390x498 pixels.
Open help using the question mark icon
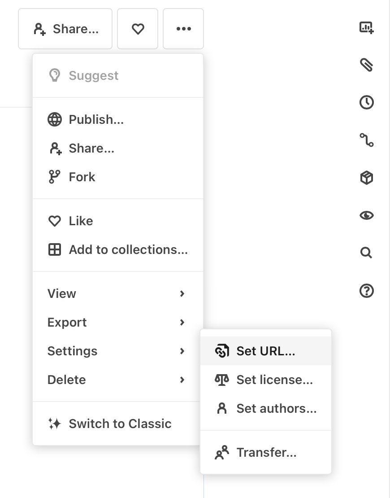click(x=366, y=291)
